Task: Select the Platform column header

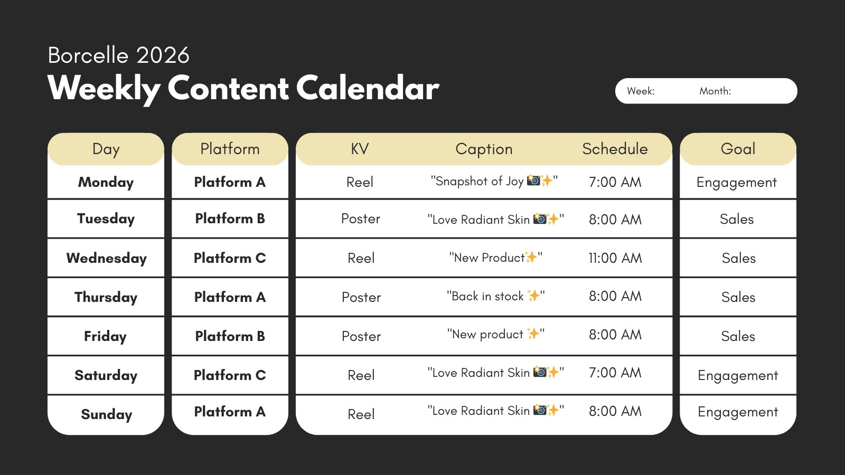Action: [230, 149]
